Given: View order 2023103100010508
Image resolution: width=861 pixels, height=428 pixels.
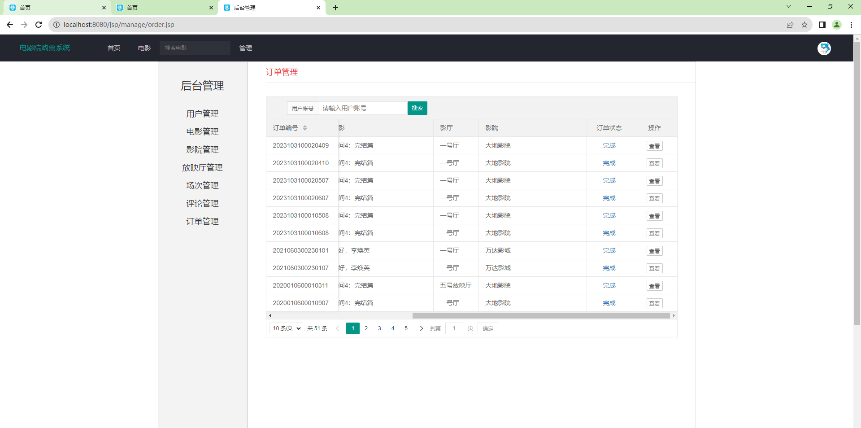Looking at the screenshot, I should pyautogui.click(x=655, y=216).
